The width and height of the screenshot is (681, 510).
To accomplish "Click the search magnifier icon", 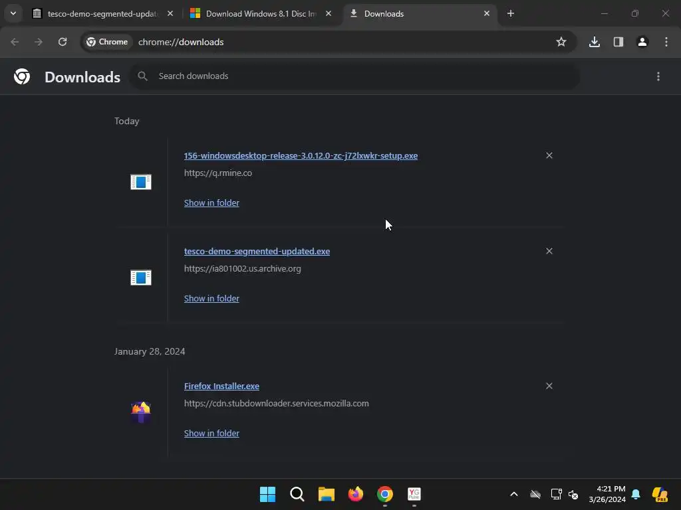I will click(x=142, y=76).
